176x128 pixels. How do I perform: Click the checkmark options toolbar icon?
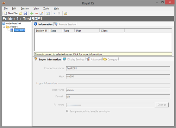pos(65,13)
